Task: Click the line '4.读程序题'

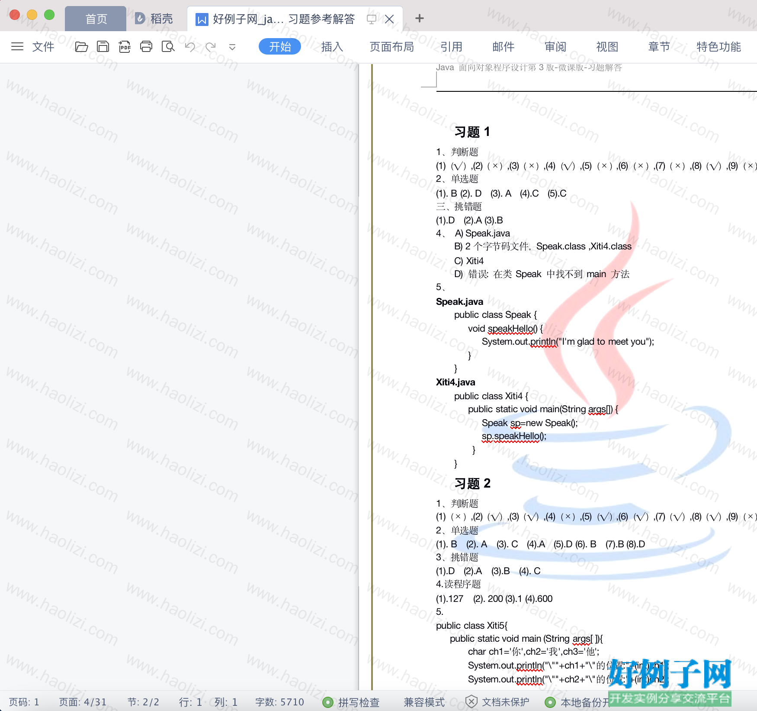Action: point(459,584)
